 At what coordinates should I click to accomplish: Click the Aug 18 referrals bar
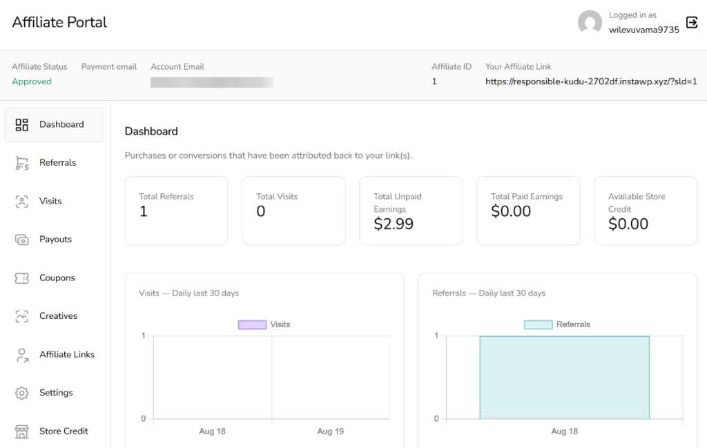tap(564, 376)
